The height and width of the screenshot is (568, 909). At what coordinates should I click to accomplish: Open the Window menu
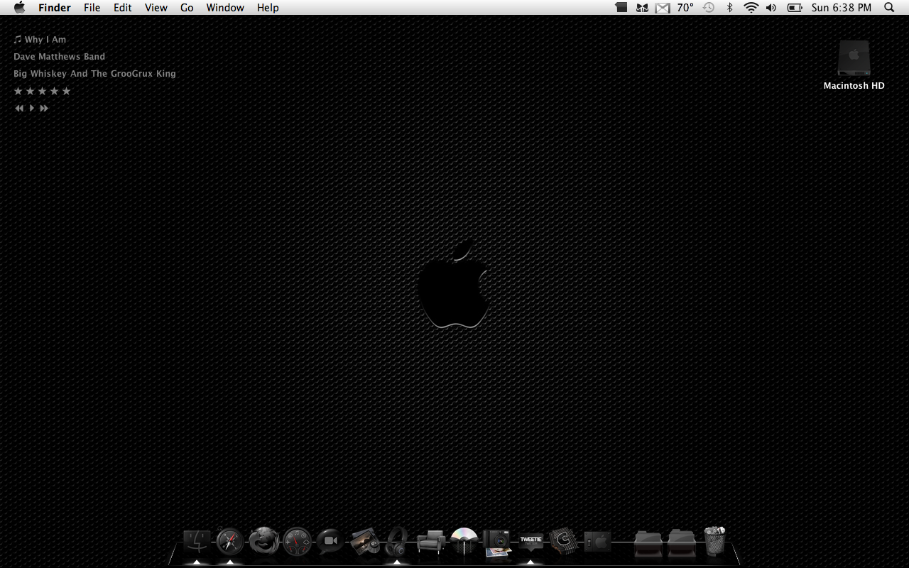pyautogui.click(x=225, y=8)
